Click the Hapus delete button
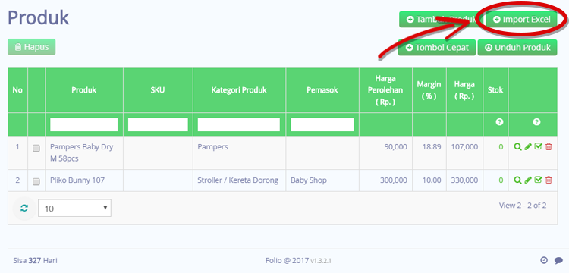 click(x=32, y=47)
